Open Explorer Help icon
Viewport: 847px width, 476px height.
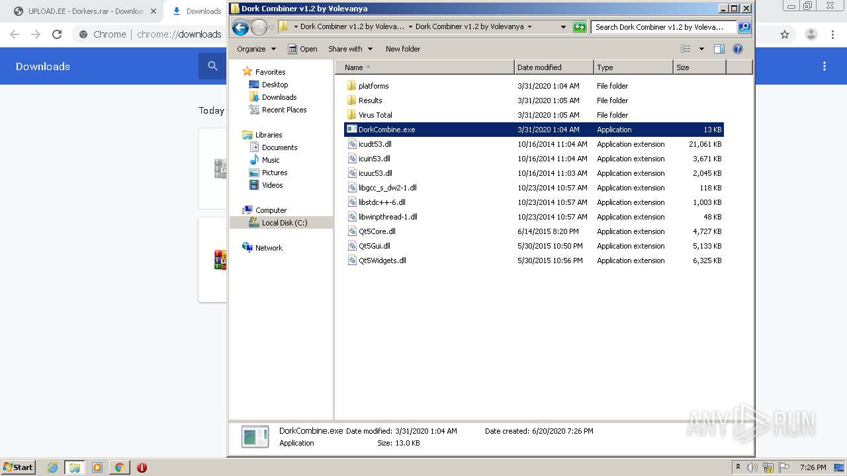738,49
